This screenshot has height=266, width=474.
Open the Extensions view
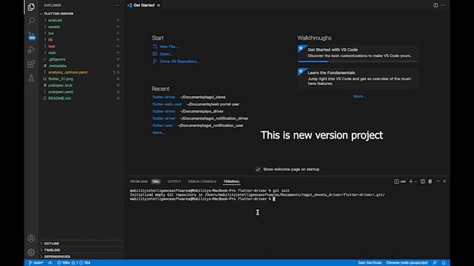click(x=31, y=64)
